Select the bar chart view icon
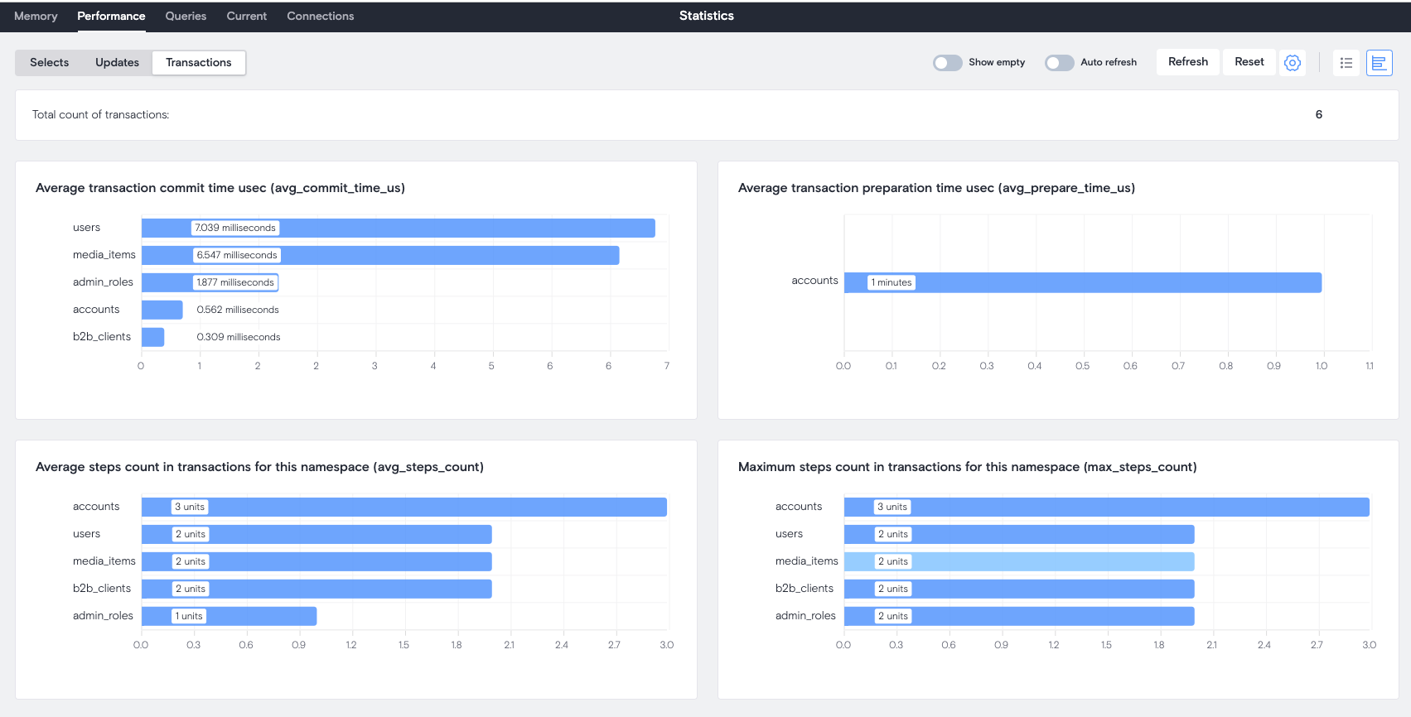The width and height of the screenshot is (1411, 717). click(x=1379, y=63)
